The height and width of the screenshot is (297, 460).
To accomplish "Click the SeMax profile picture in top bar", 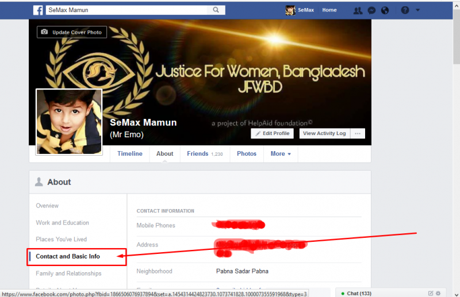I will click(x=290, y=10).
